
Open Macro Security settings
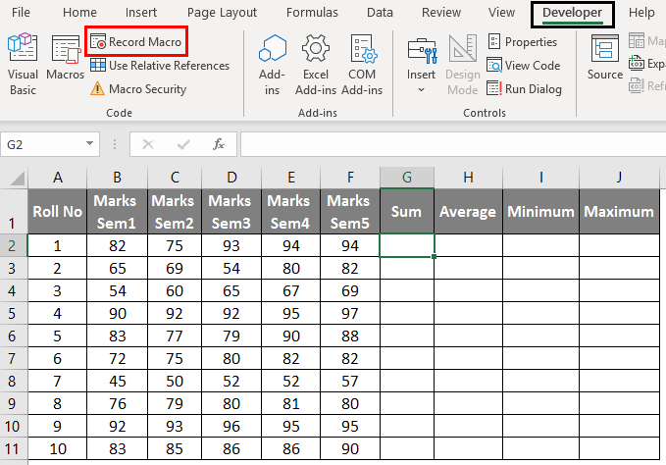pyautogui.click(x=137, y=88)
